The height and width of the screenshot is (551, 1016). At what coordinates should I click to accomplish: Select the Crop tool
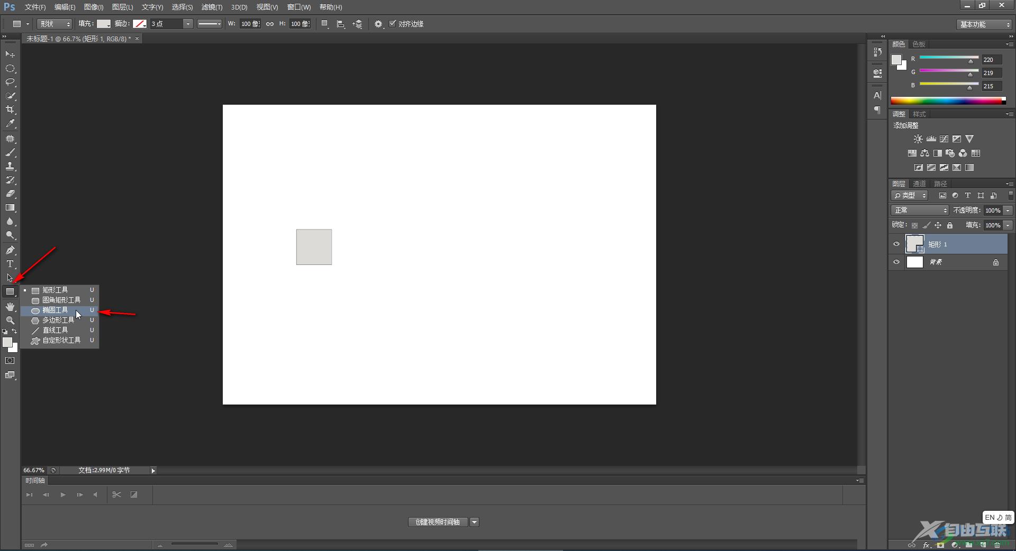10,109
